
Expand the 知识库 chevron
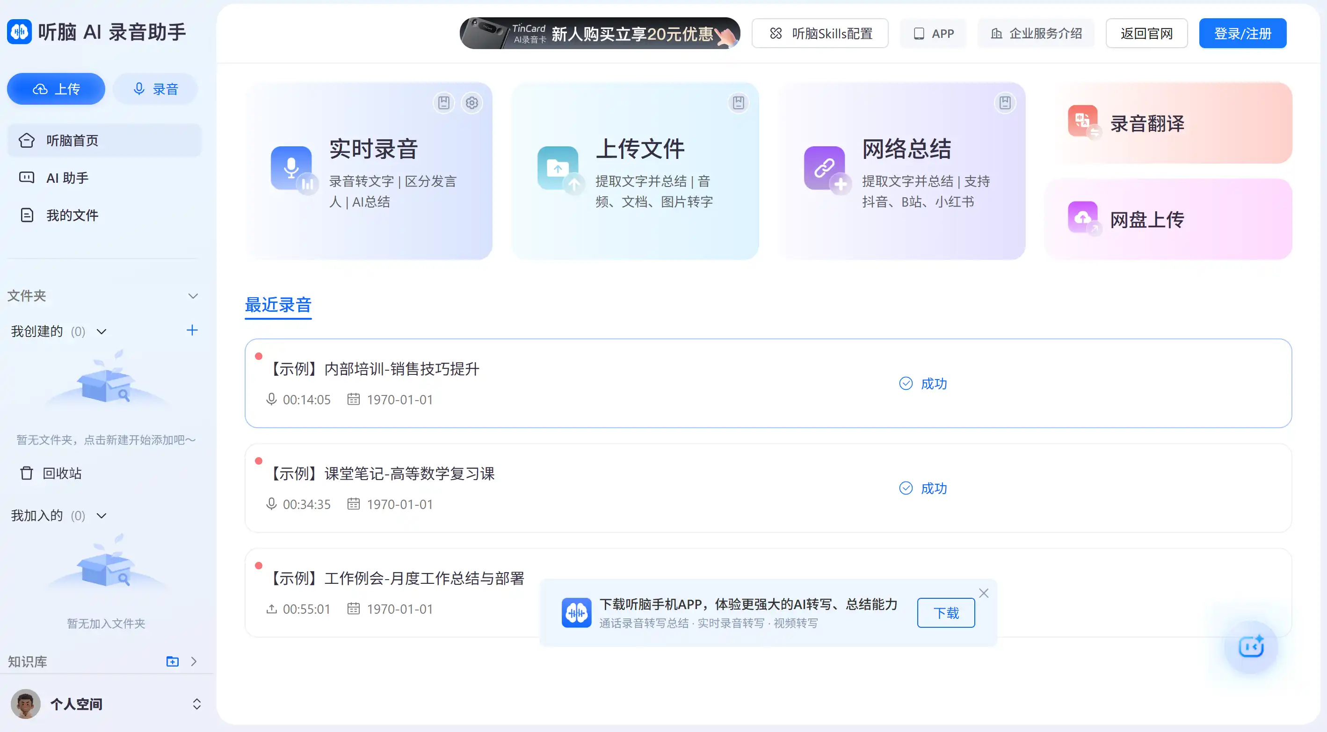(194, 661)
